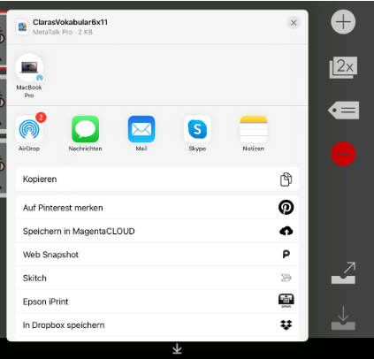
Task: Click the export tray arrow icon
Action: point(343,272)
